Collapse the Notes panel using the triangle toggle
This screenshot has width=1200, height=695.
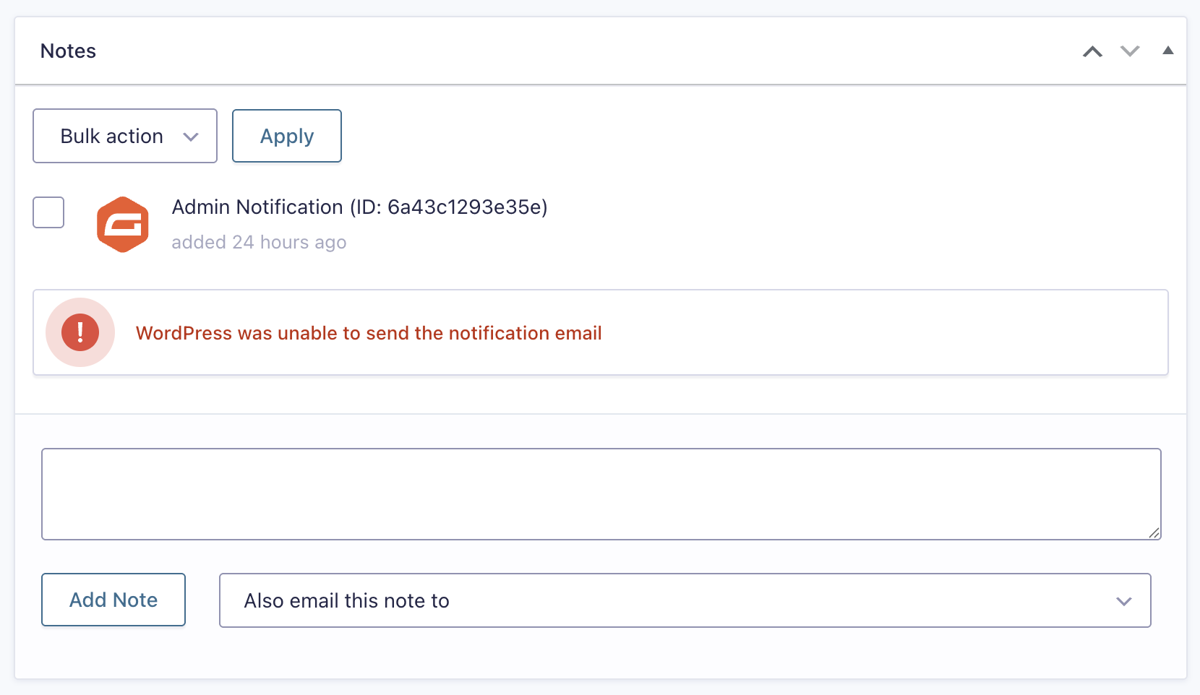click(x=1167, y=51)
